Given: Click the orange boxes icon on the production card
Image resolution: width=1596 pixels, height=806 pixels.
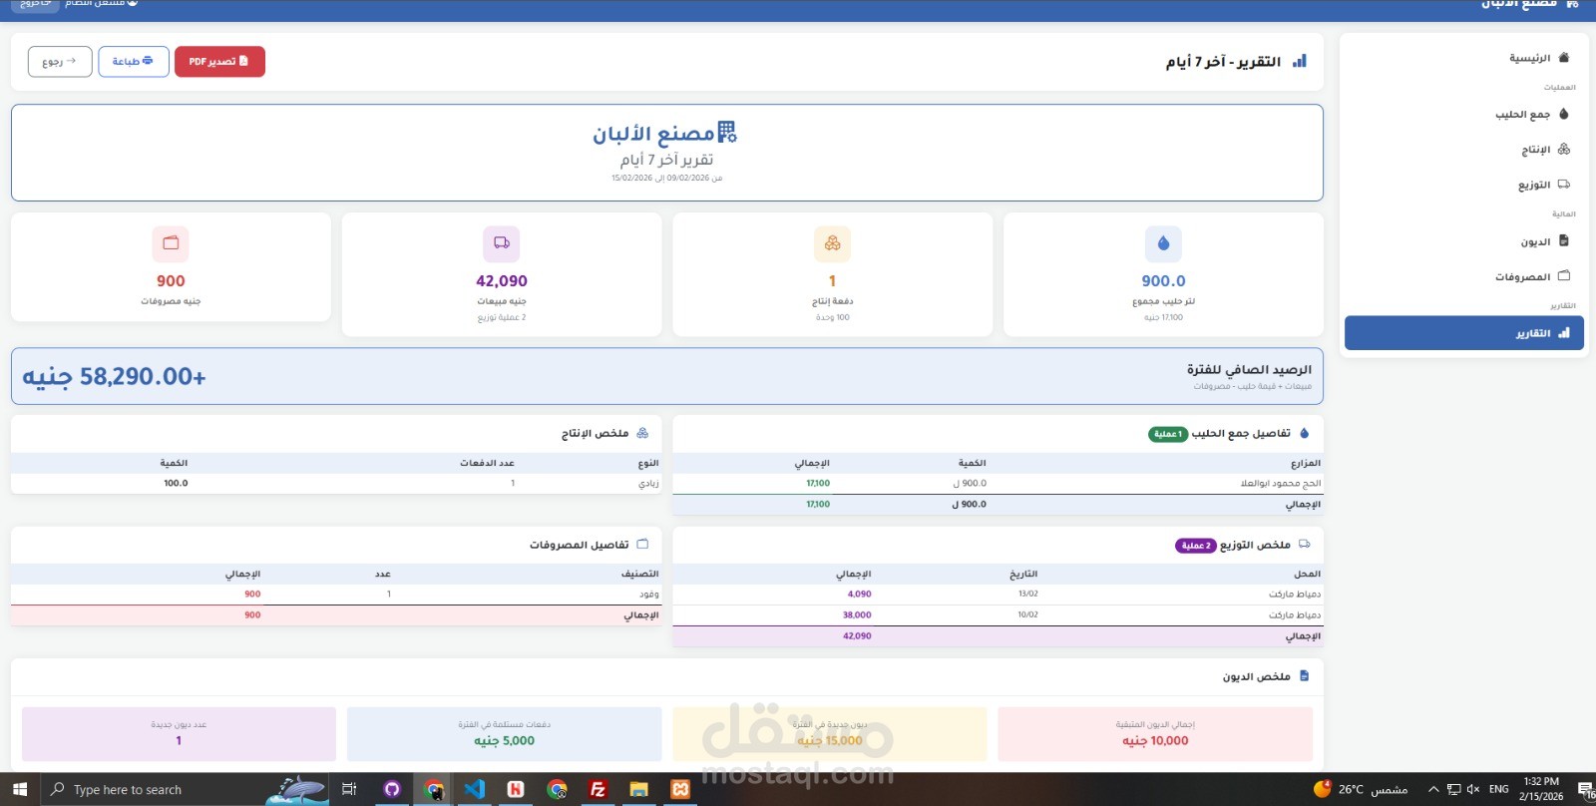Looking at the screenshot, I should (x=832, y=243).
